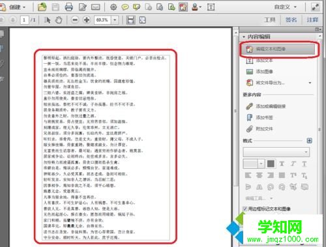This screenshot has width=326, height=247.
Task: Send file by email envelope icon
Action: 96,7
